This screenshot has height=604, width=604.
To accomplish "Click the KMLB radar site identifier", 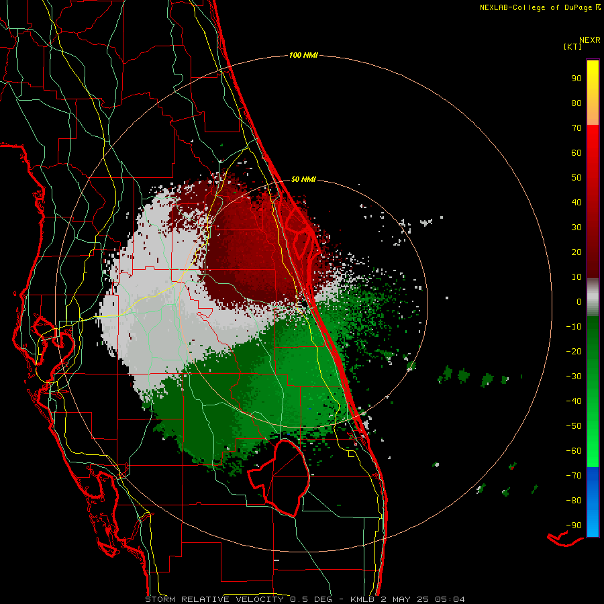I will click(x=362, y=599).
